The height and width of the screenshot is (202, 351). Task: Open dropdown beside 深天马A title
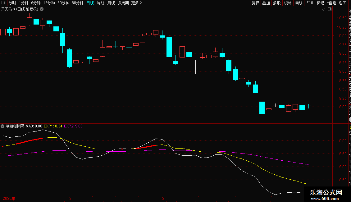[x=42, y=9]
